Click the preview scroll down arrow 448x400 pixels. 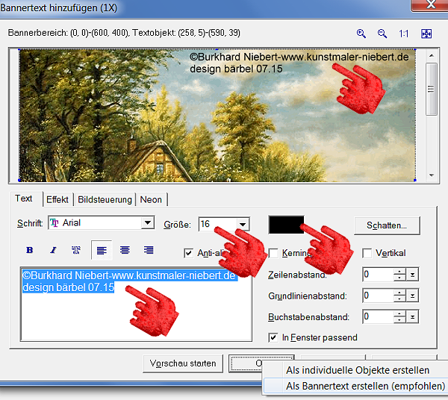(x=432, y=175)
